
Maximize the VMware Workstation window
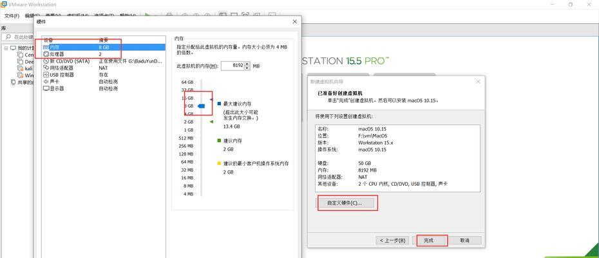tap(571, 5)
